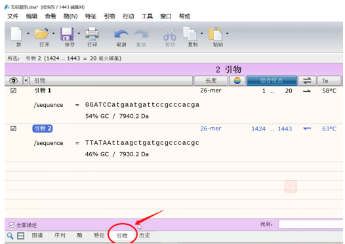This screenshot has width=345, height=244.
Task: Switch to the 历史 tab
Action: [144, 235]
